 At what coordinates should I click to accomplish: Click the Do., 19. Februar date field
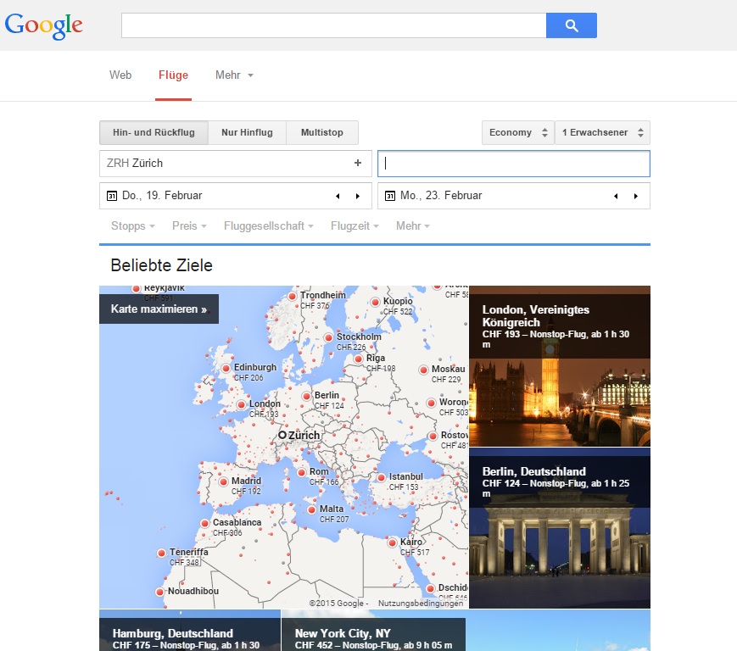click(x=236, y=196)
